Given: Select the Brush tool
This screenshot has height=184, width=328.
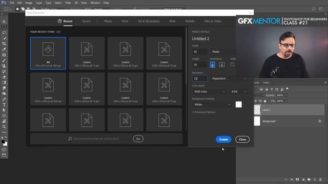Looking at the screenshot, I should 4,60.
